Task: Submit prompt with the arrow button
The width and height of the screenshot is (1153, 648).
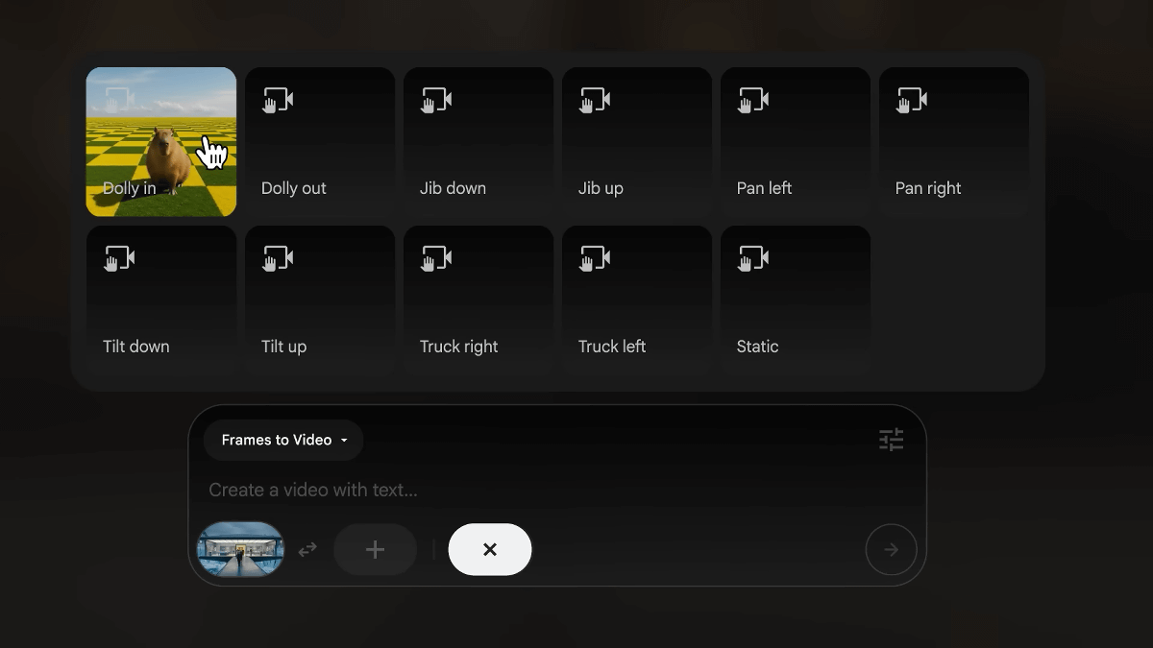Action: click(x=891, y=549)
